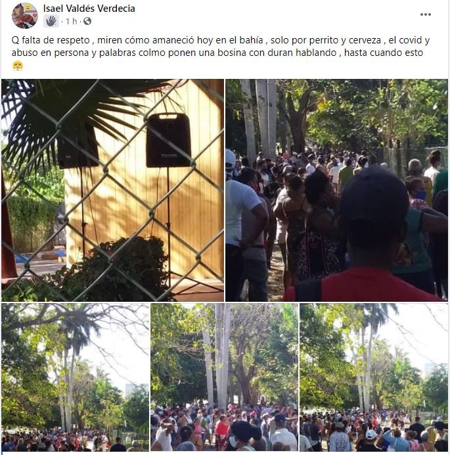Click Isael Valdés Verdecia's profile picture
450x455 pixels.
pyautogui.click(x=25, y=16)
